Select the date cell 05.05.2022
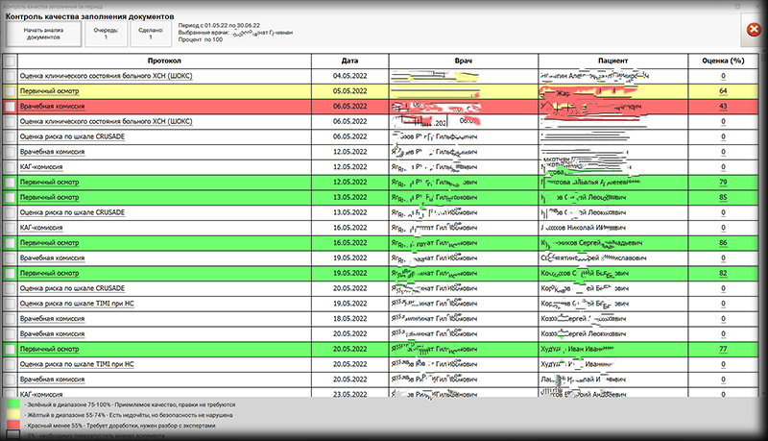The height and width of the screenshot is (441, 768). pos(349,91)
